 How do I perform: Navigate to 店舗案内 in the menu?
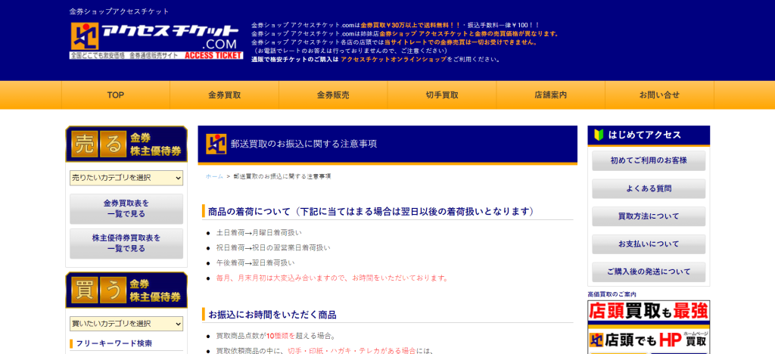pos(550,95)
